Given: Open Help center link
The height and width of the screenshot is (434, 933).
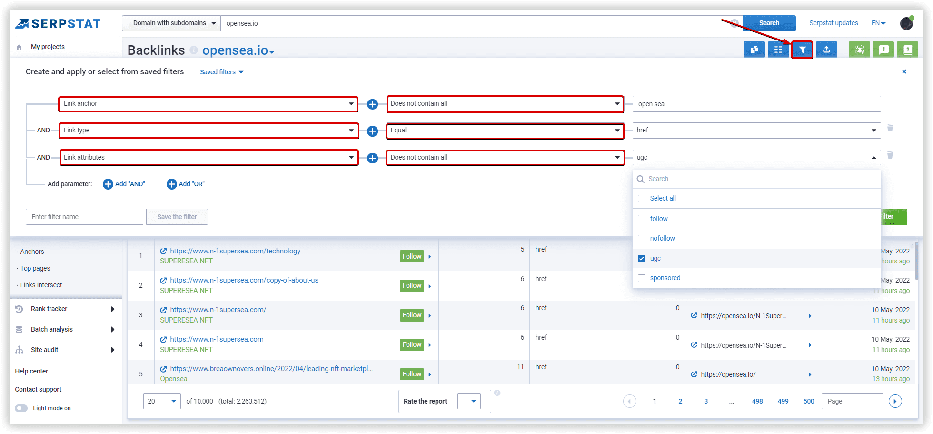Looking at the screenshot, I should 31,371.
